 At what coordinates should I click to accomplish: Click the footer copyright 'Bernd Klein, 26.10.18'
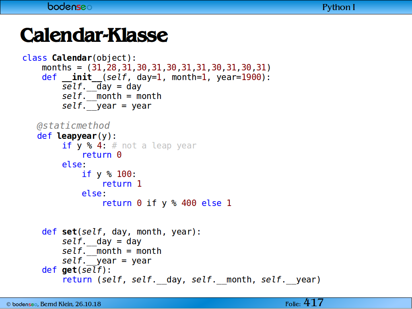[x=71, y=304]
